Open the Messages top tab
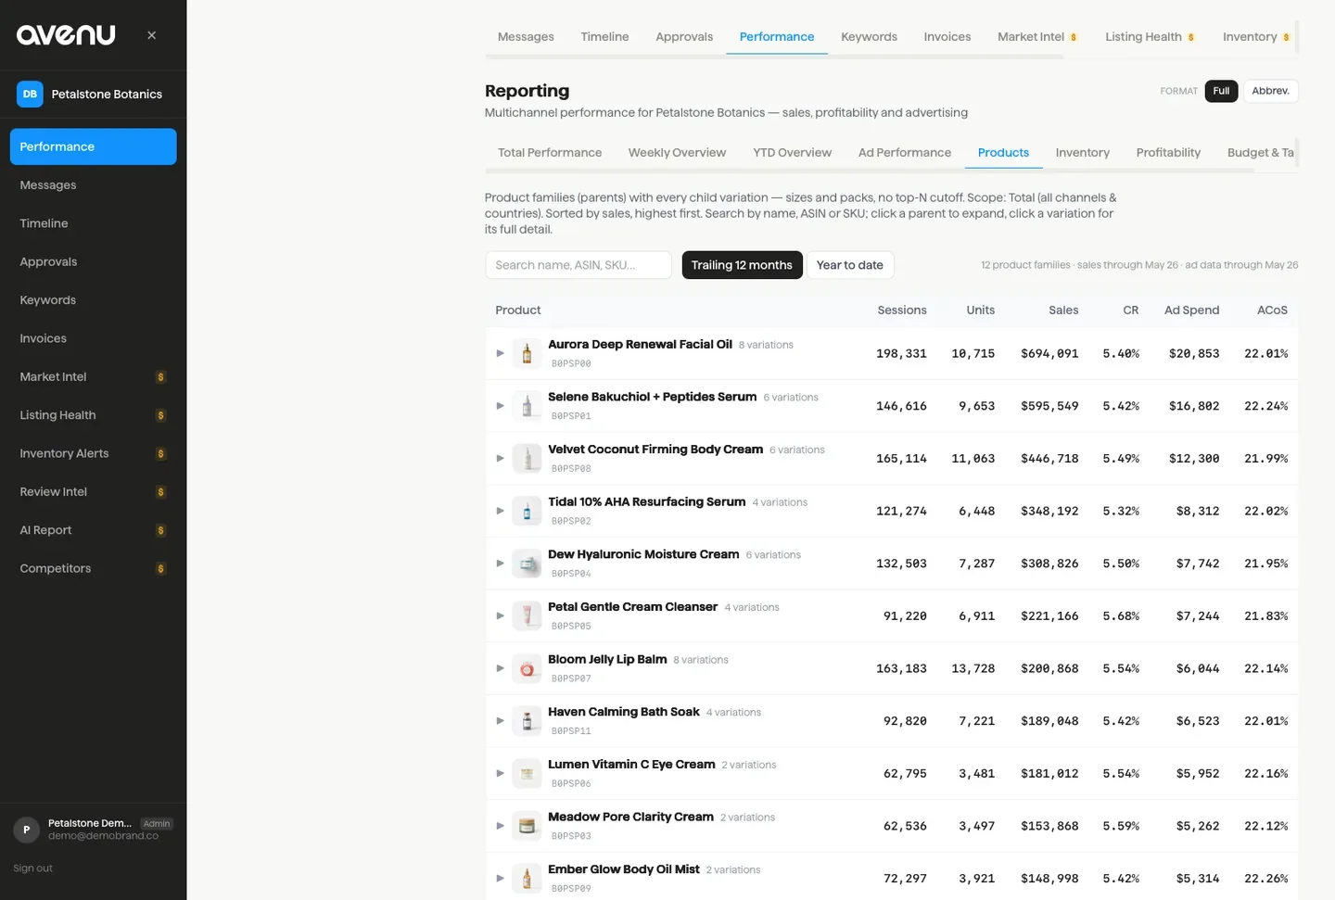 pos(526,37)
